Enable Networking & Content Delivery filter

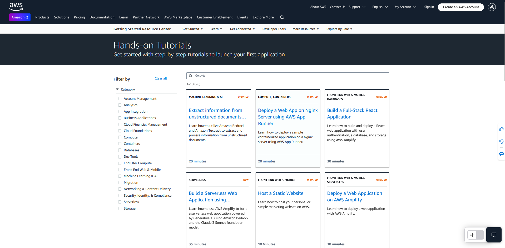pos(120,189)
